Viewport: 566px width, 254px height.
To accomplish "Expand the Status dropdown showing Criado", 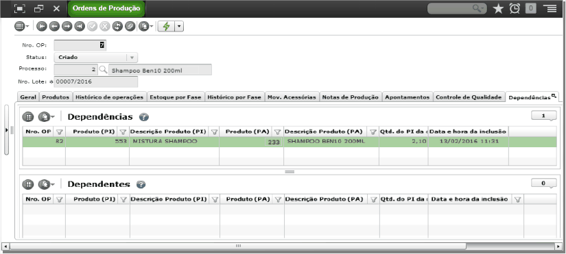I will click(x=132, y=58).
